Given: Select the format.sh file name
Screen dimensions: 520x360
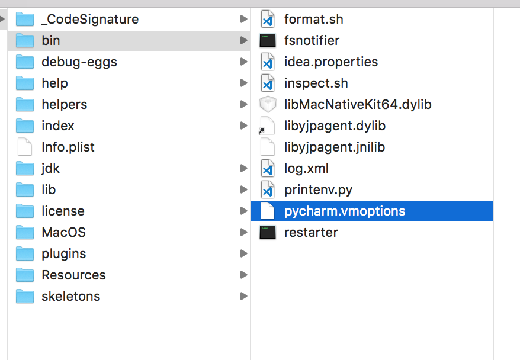Looking at the screenshot, I should 314,19.
